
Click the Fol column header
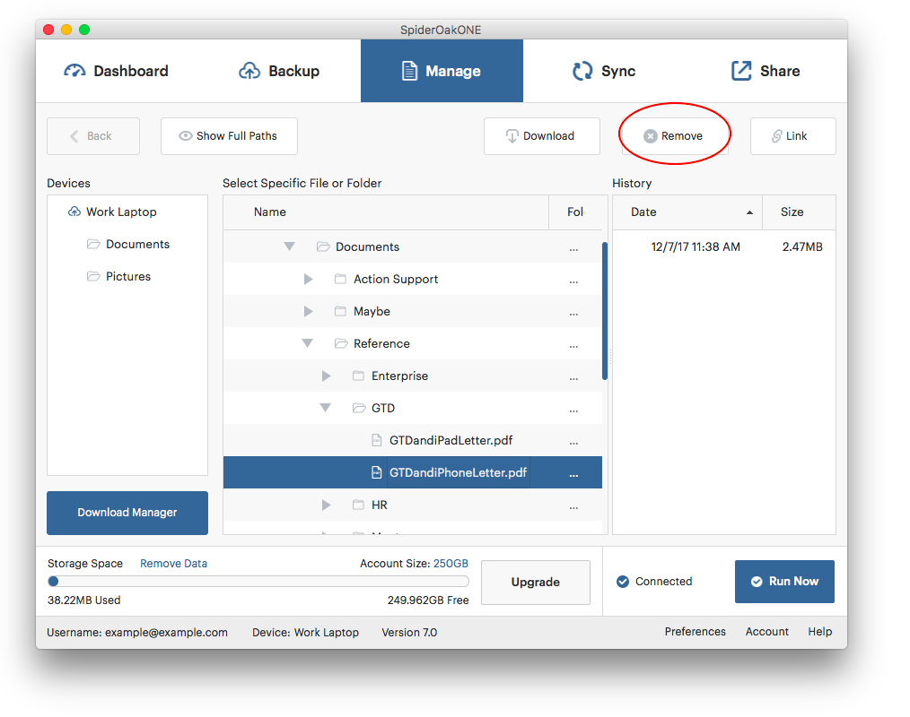pyautogui.click(x=577, y=212)
